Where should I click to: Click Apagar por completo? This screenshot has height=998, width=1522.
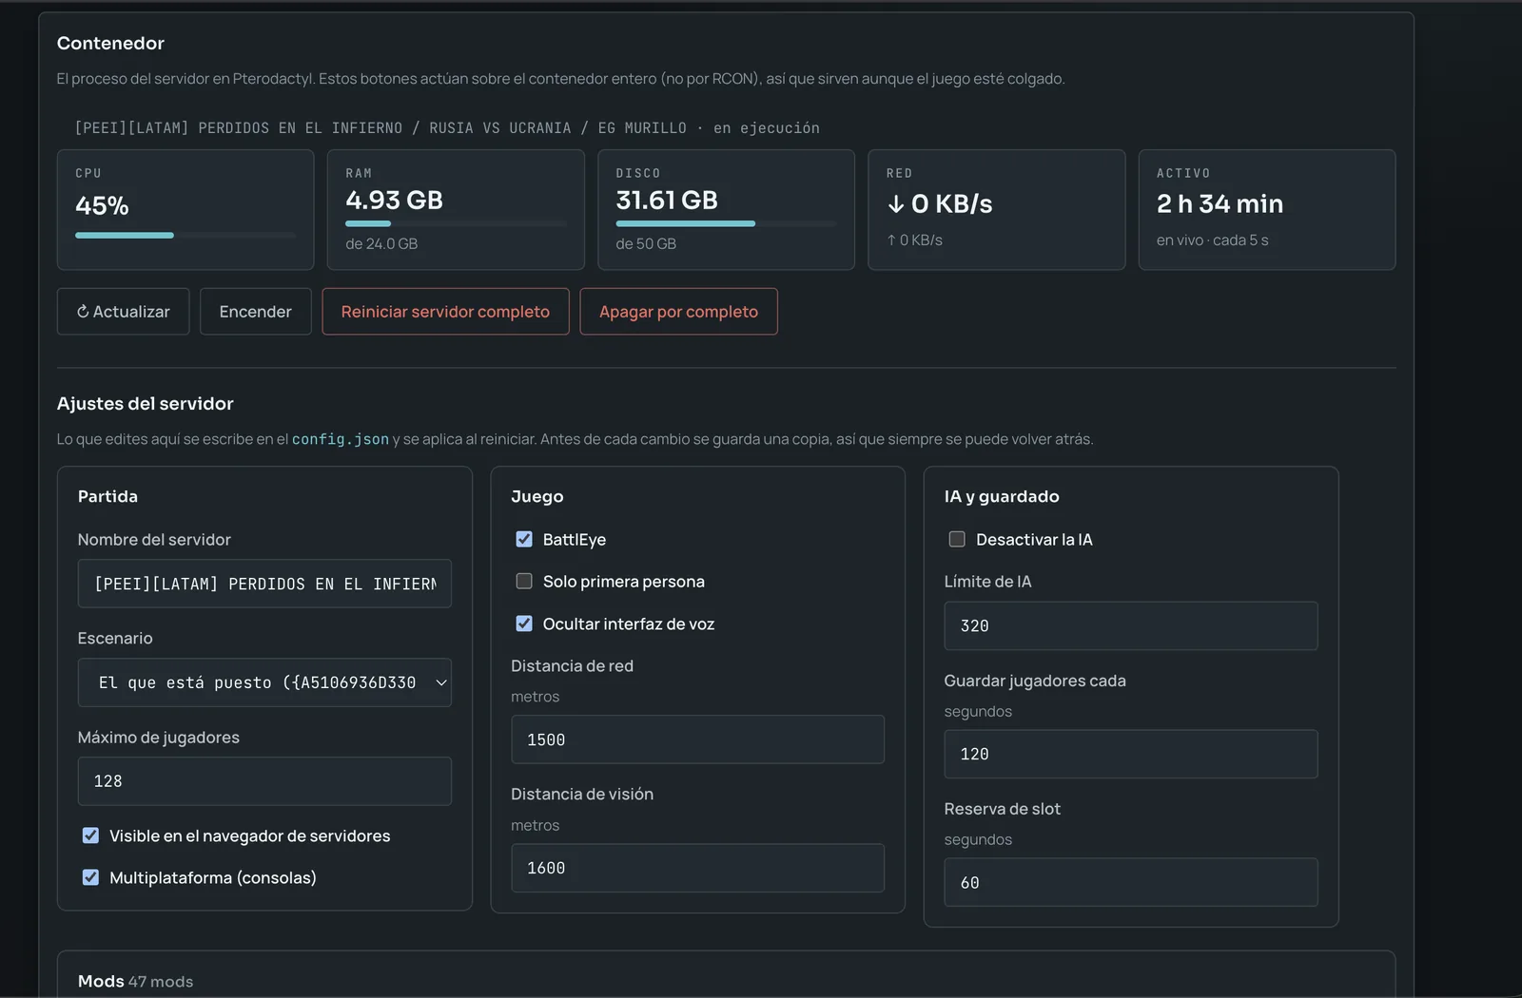(678, 312)
